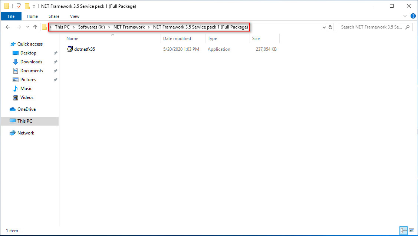The width and height of the screenshot is (418, 236).
Task: Open the recent locations dropdown arrow
Action: pyautogui.click(x=27, y=27)
